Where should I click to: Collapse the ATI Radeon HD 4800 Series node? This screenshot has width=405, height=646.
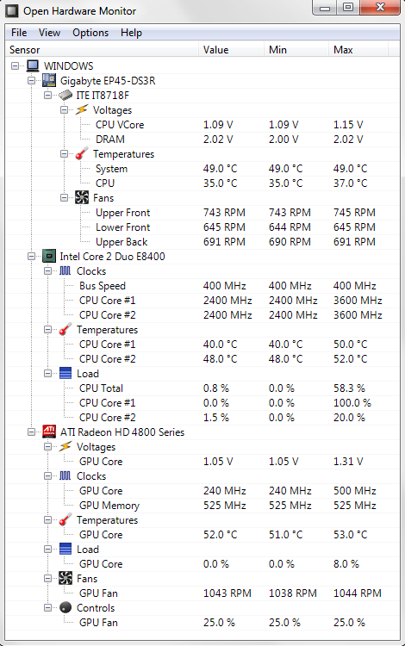pyautogui.click(x=32, y=432)
